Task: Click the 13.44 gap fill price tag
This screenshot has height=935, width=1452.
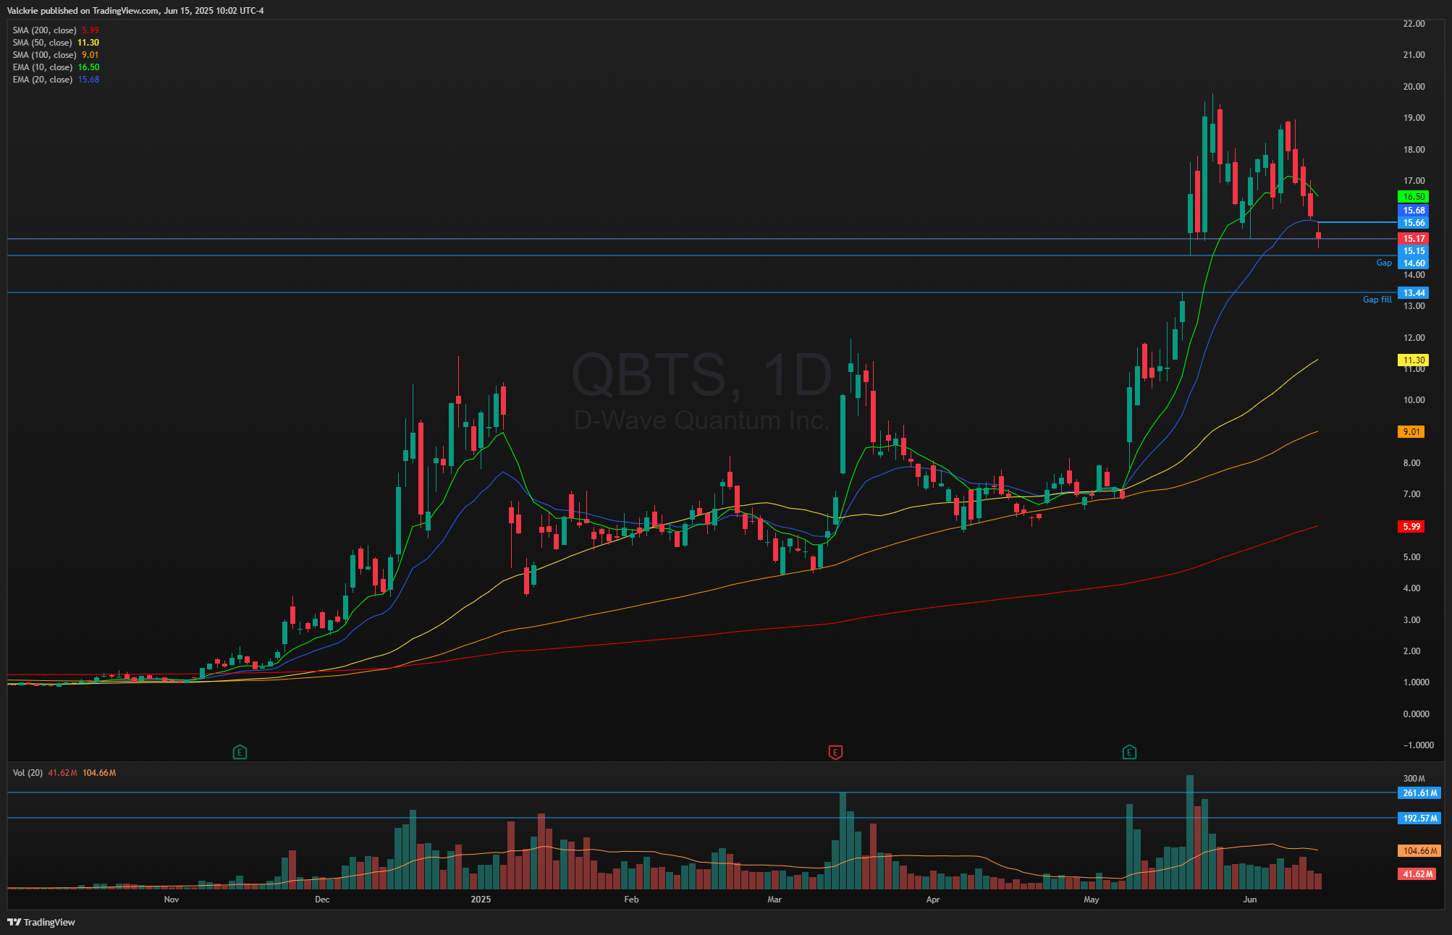Action: point(1413,293)
